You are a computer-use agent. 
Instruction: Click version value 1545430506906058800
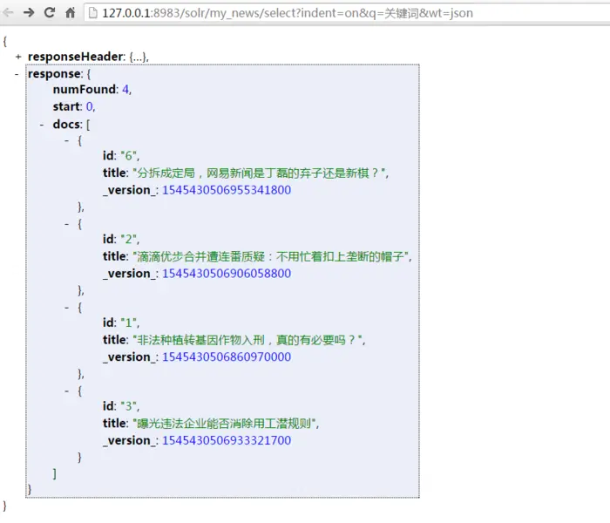227,274
